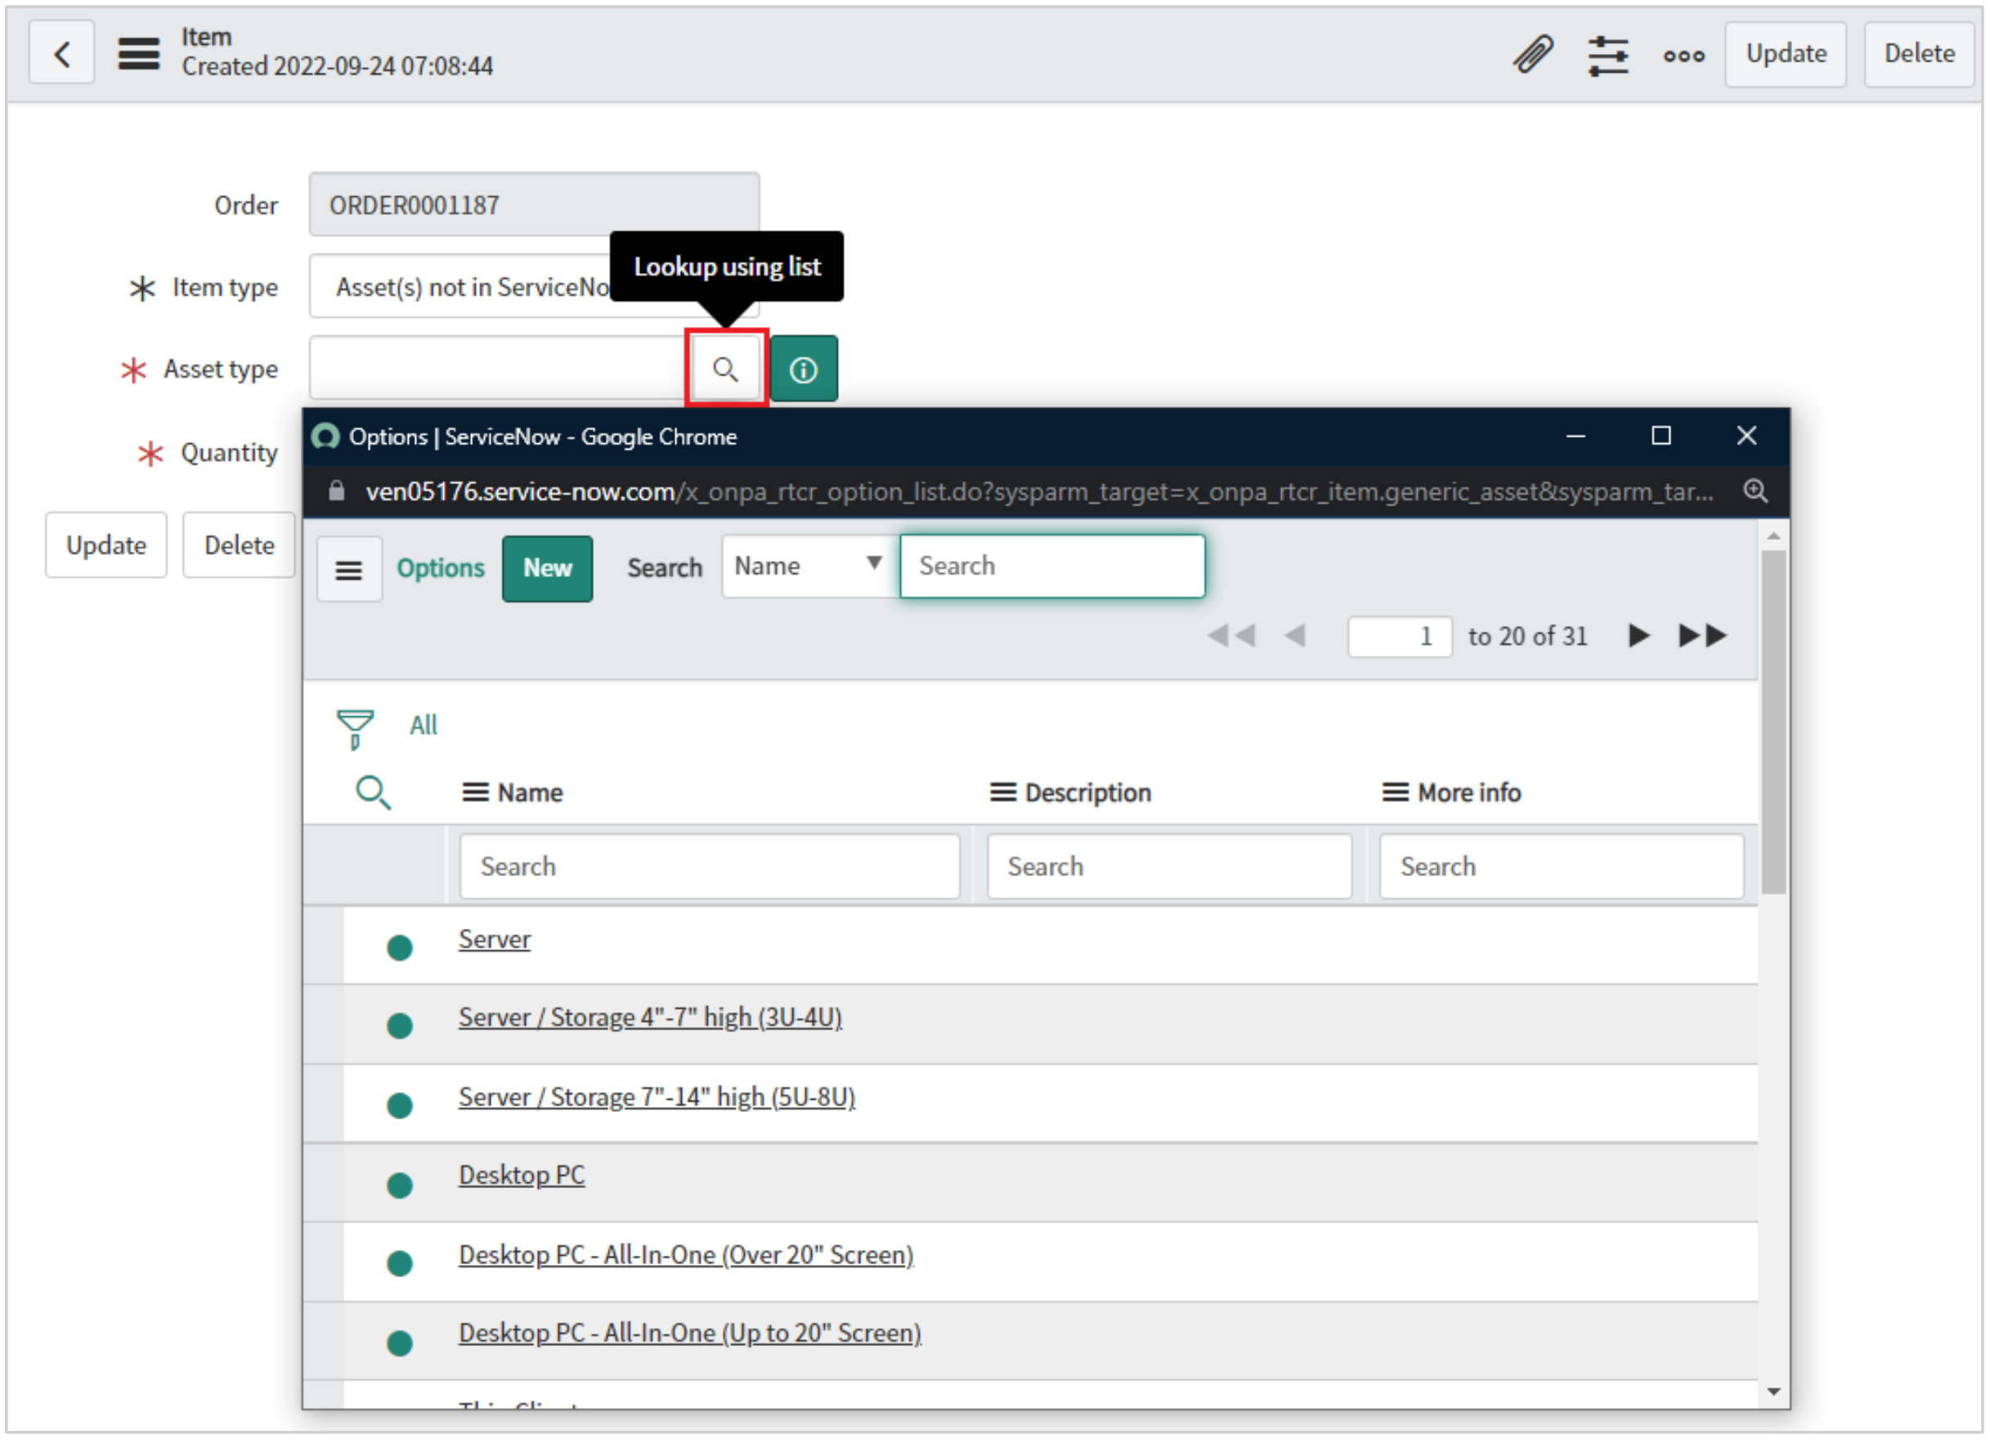
Task: Open the more options ellipsis menu
Action: tap(1683, 56)
